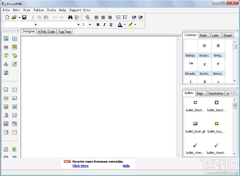
Task: Increase indent of paragraph
Action: pyautogui.click(x=134, y=17)
